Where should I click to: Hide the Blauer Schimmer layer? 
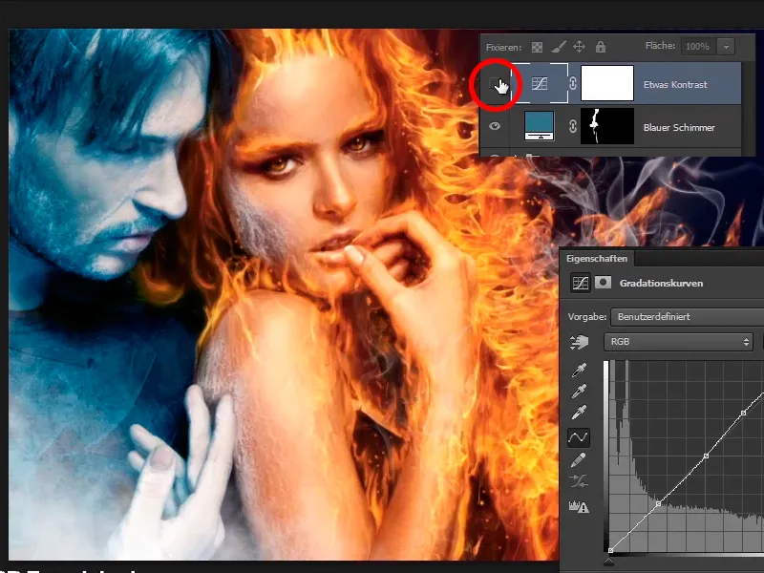coord(495,126)
